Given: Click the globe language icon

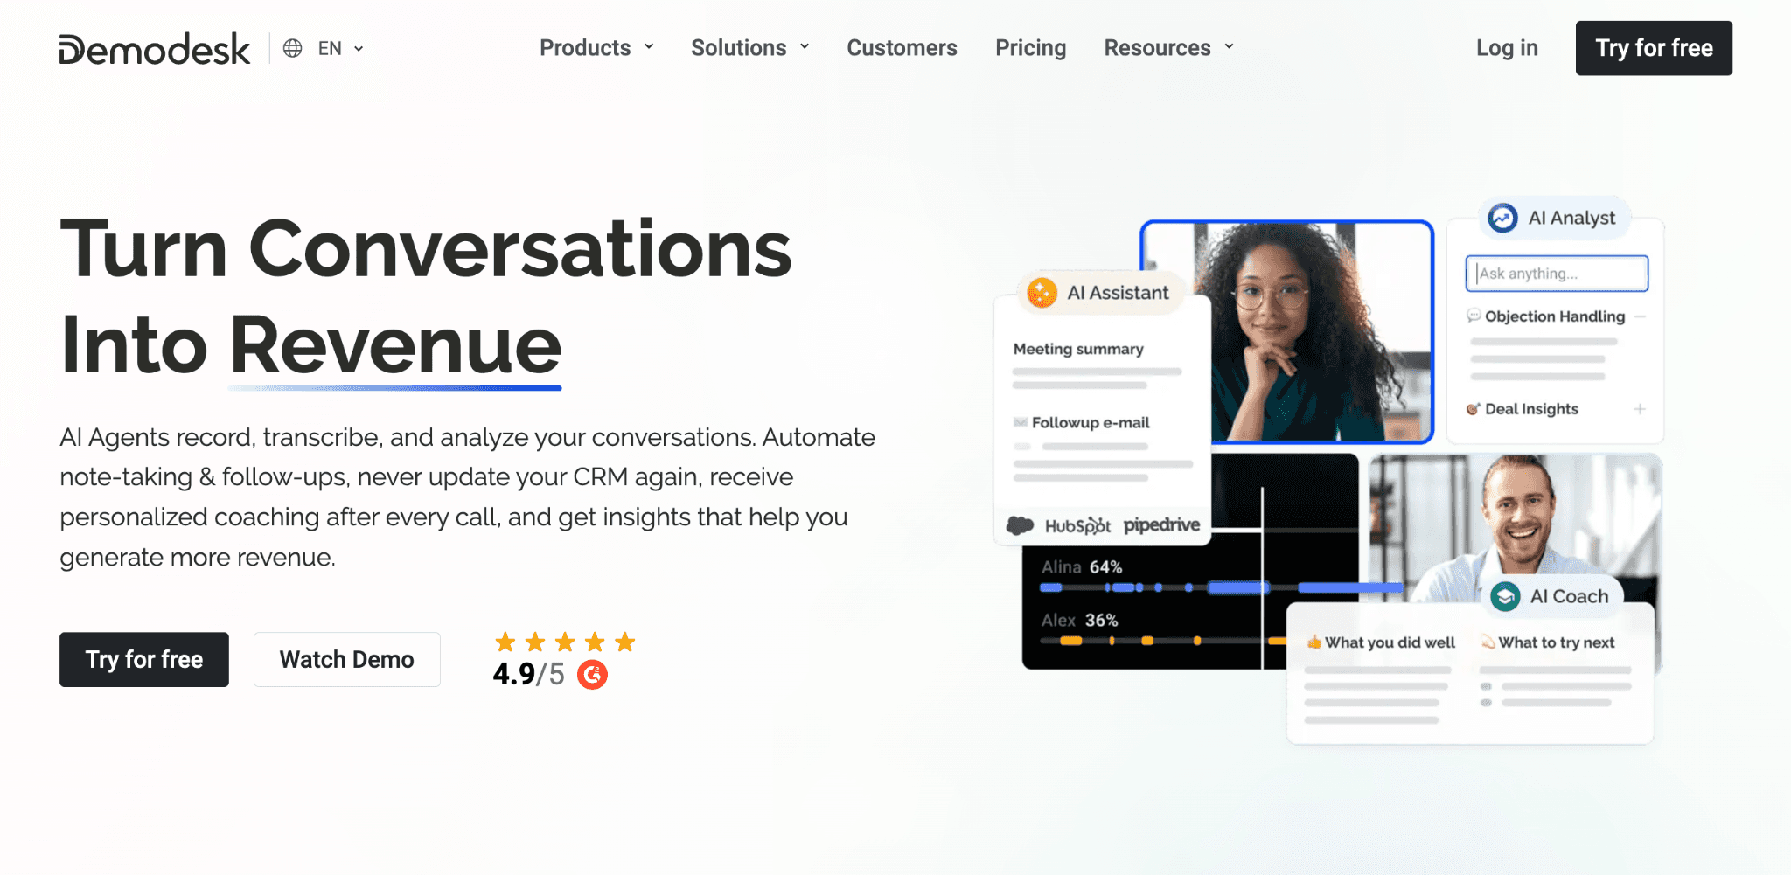Looking at the screenshot, I should point(292,48).
